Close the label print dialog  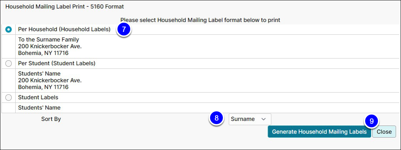click(384, 132)
